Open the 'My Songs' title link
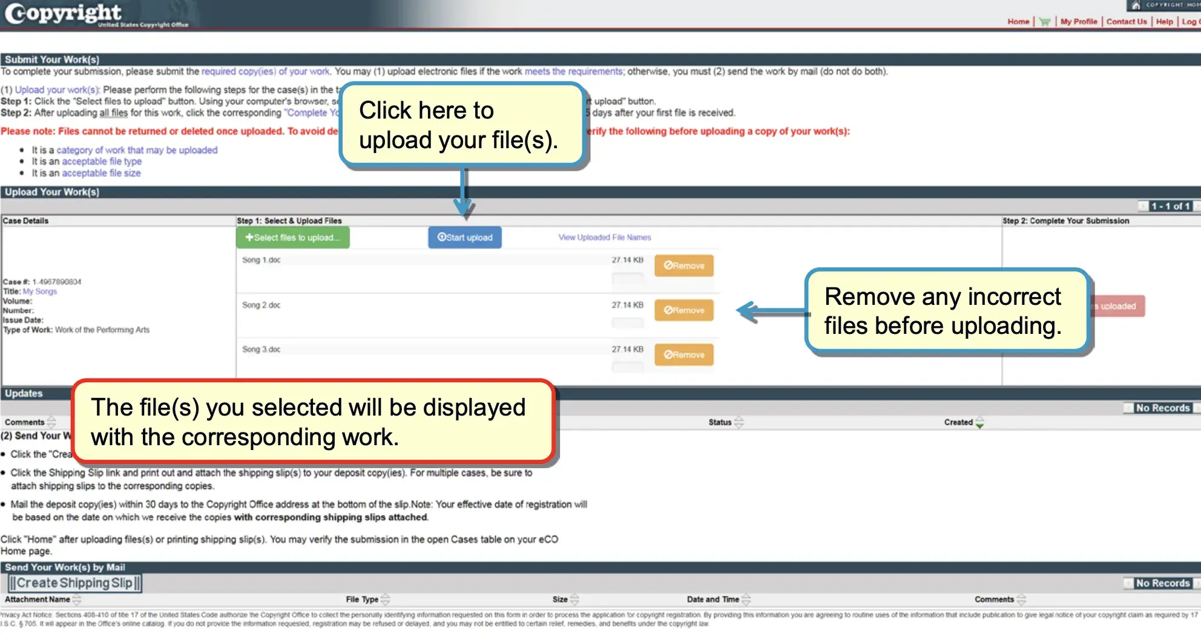The image size is (1201, 640). coord(40,292)
